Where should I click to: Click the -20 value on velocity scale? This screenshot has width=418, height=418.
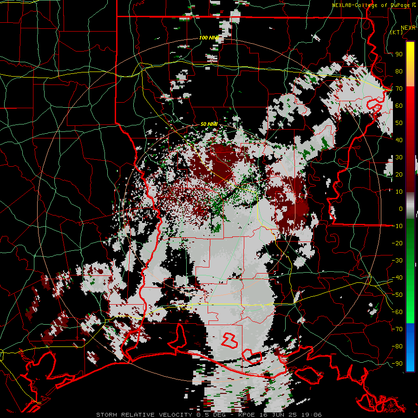coord(397,243)
